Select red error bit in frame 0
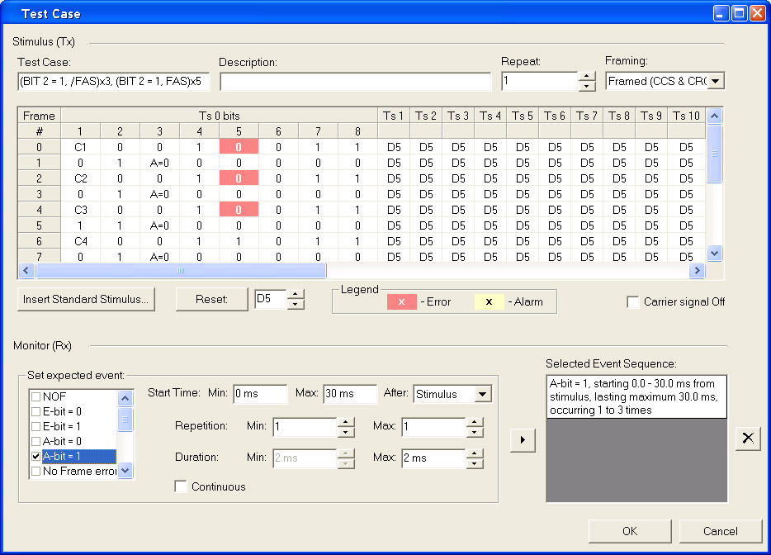Viewport: 771px width, 555px height. click(239, 147)
